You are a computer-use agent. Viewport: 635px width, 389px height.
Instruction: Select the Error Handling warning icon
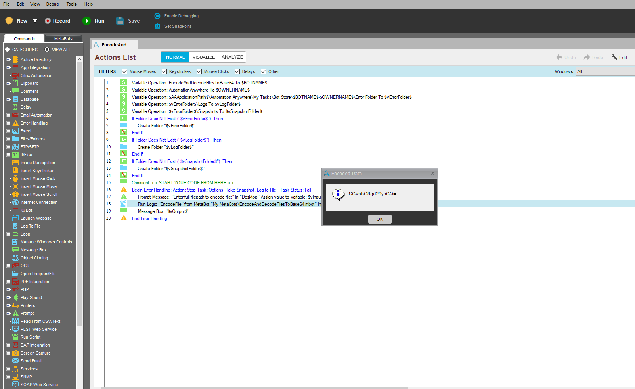tap(15, 123)
